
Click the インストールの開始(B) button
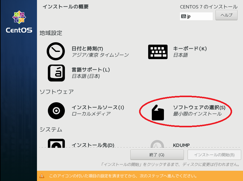(x=214, y=155)
